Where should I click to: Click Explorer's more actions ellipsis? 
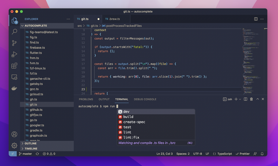(68, 19)
